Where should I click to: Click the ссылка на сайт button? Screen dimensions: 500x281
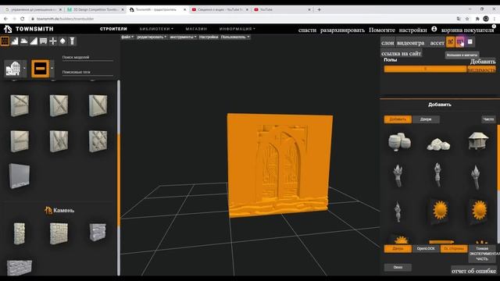(x=401, y=53)
